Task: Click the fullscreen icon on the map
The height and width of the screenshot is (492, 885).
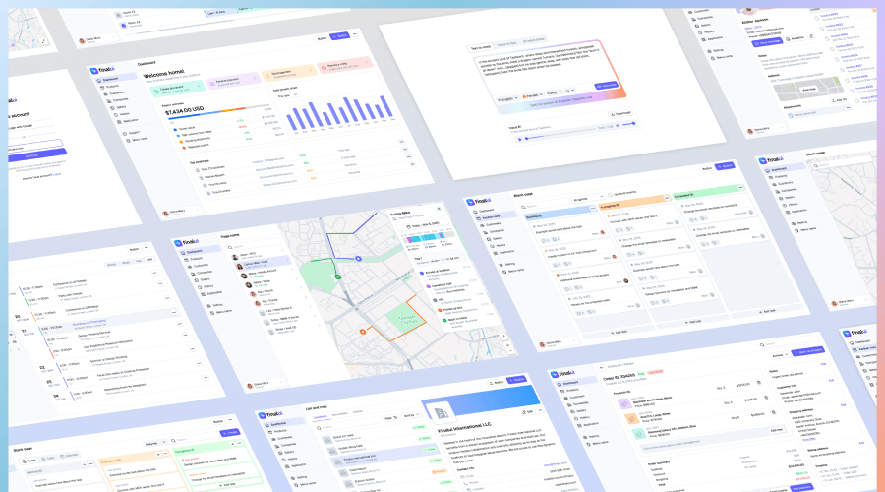Action: tap(502, 337)
